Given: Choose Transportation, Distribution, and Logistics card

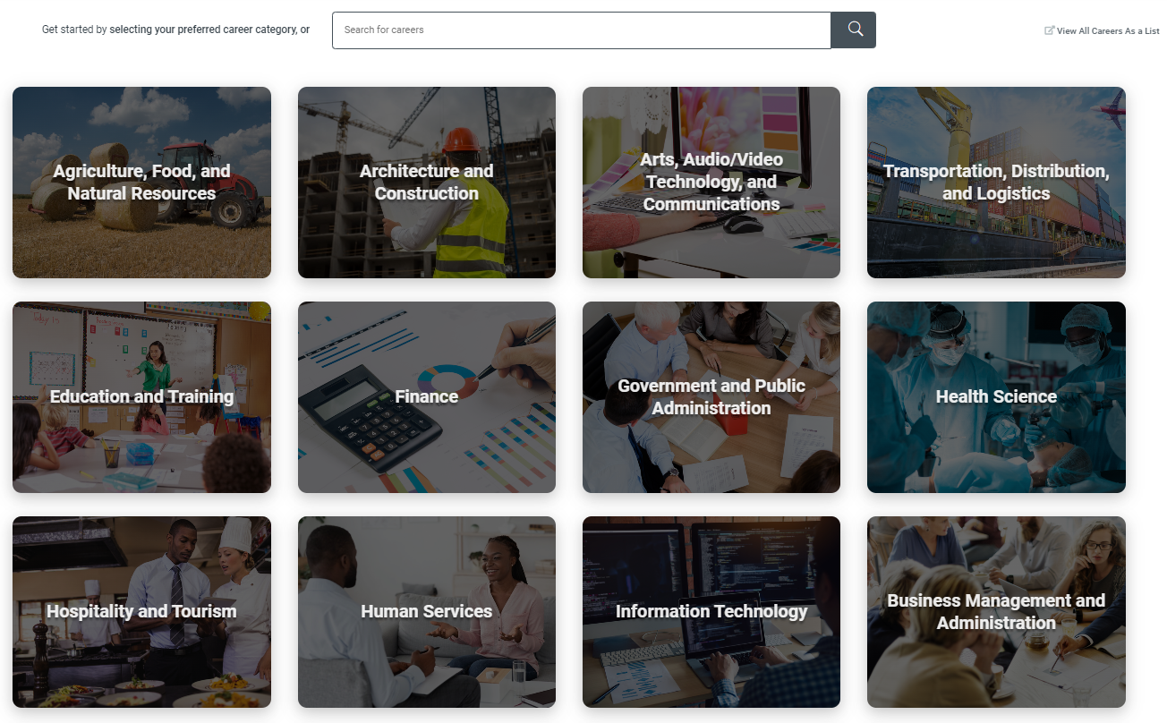Looking at the screenshot, I should (x=996, y=183).
